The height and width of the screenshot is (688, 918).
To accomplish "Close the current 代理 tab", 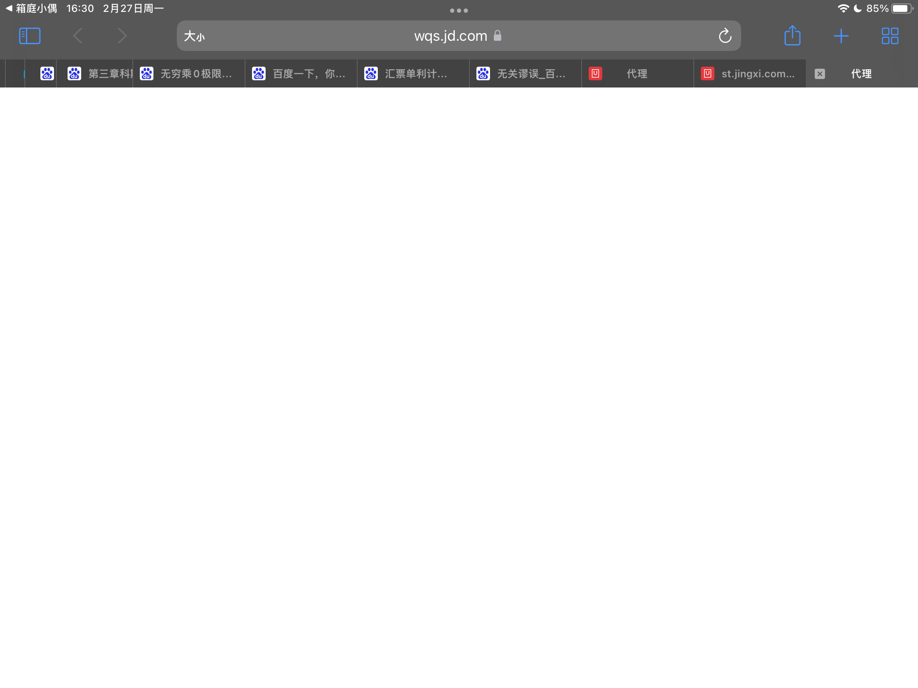I will point(820,74).
